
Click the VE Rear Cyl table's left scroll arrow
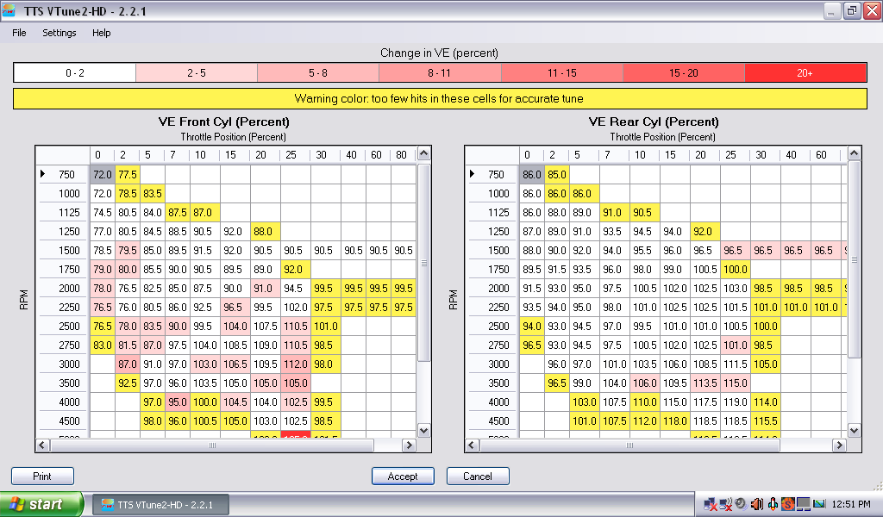(x=472, y=445)
